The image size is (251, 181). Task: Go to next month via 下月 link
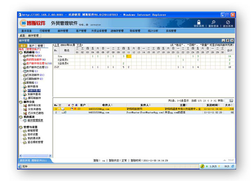(79, 45)
